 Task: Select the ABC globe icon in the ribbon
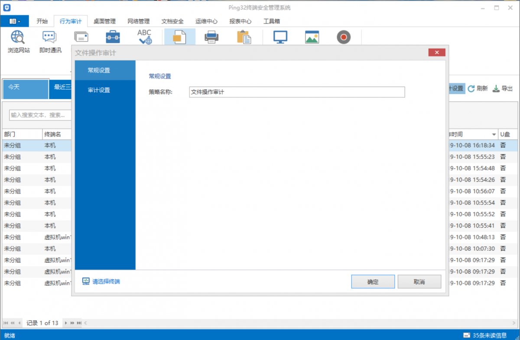tap(144, 37)
